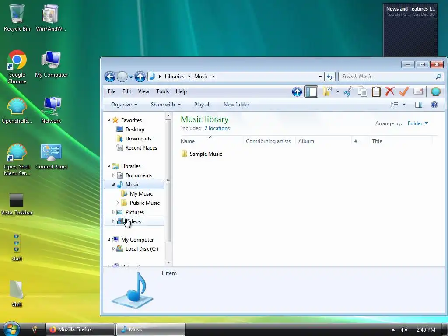448x336 pixels.
Task: Open the address bar history dropdown
Action: pos(320,77)
